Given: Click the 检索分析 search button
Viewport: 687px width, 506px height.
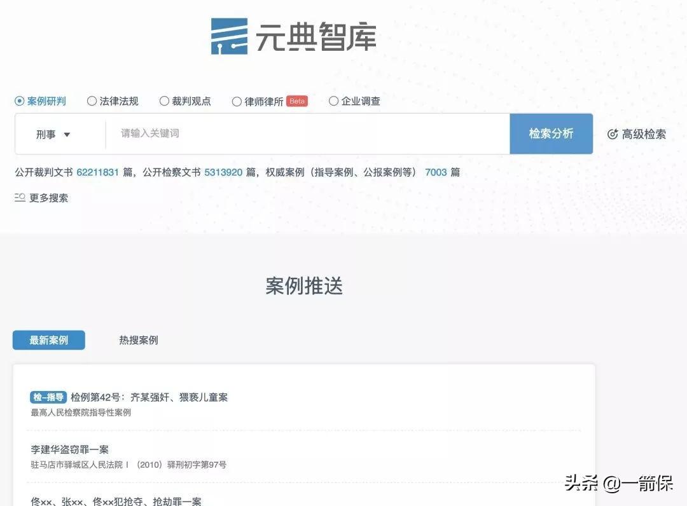Looking at the screenshot, I should [x=551, y=133].
